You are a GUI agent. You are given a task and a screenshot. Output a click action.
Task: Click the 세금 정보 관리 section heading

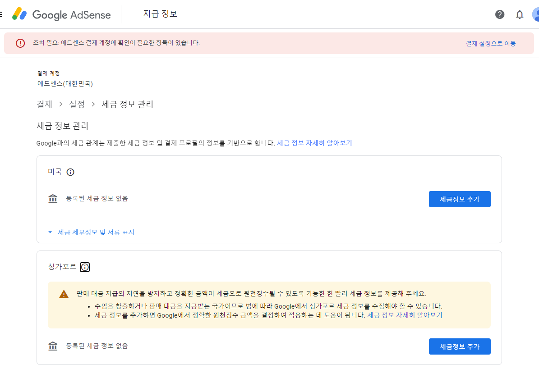coord(63,126)
